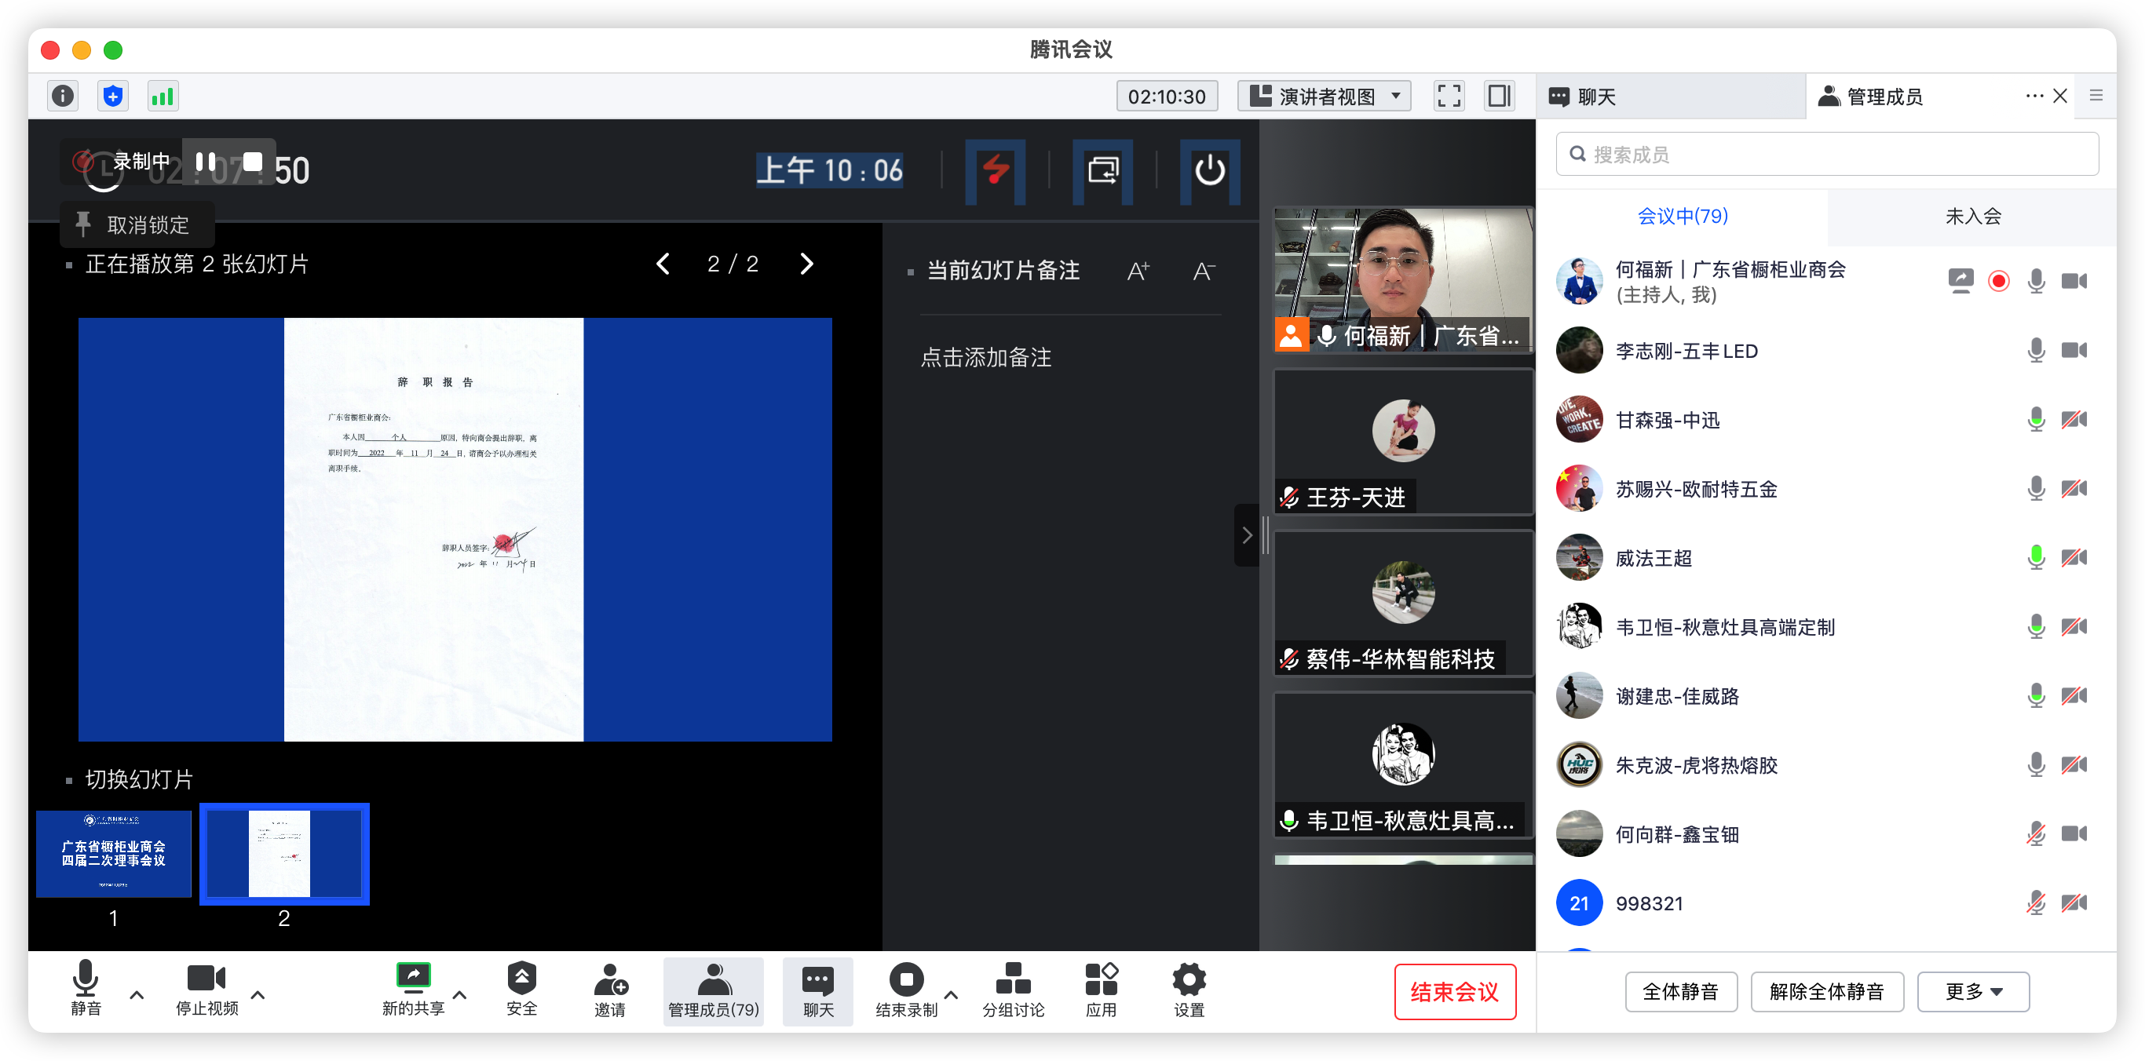Viewport: 2145px width, 1061px height.
Task: Collapse the video strip with the arrow handle
Action: [1247, 535]
